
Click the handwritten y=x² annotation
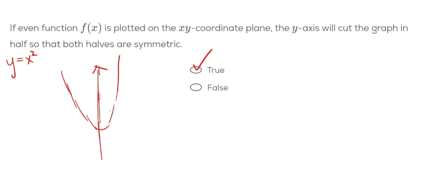click(23, 62)
